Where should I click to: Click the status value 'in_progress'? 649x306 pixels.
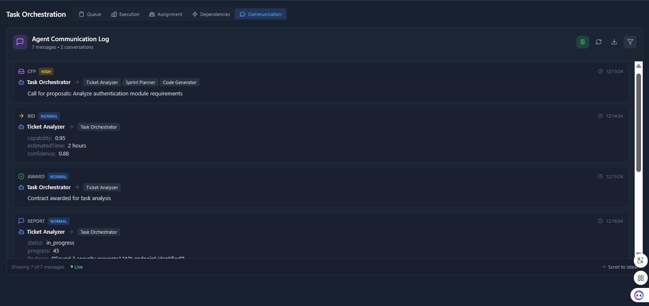[60, 243]
